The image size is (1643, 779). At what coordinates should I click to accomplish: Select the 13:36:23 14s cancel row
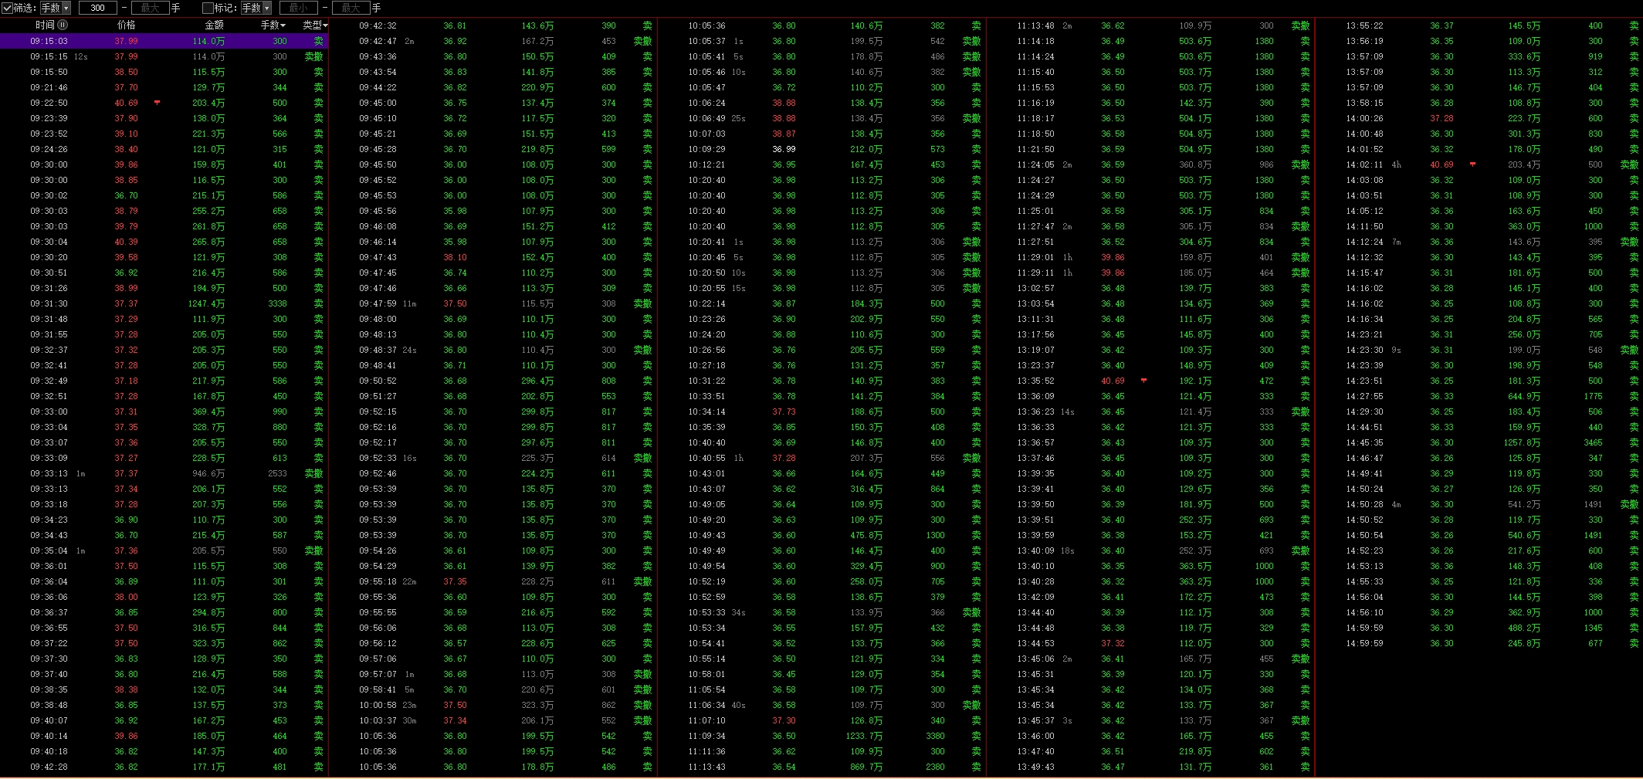1151,412
